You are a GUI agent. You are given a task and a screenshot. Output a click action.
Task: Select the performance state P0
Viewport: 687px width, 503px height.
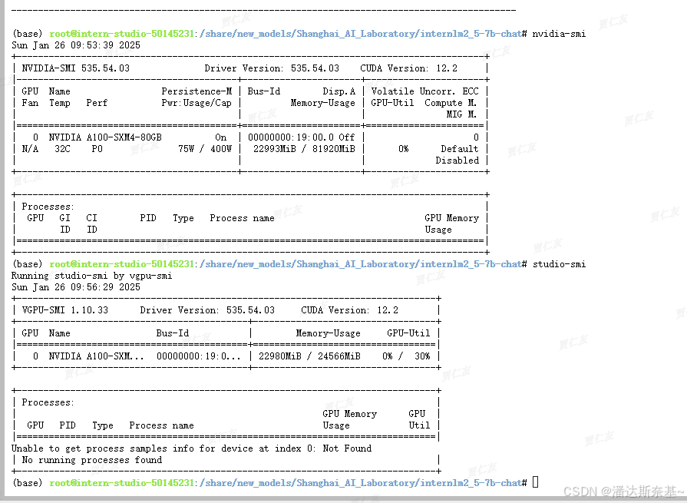[97, 149]
